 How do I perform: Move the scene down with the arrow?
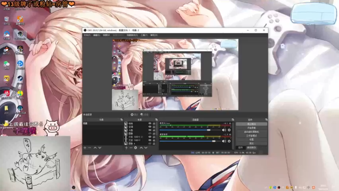(100, 148)
